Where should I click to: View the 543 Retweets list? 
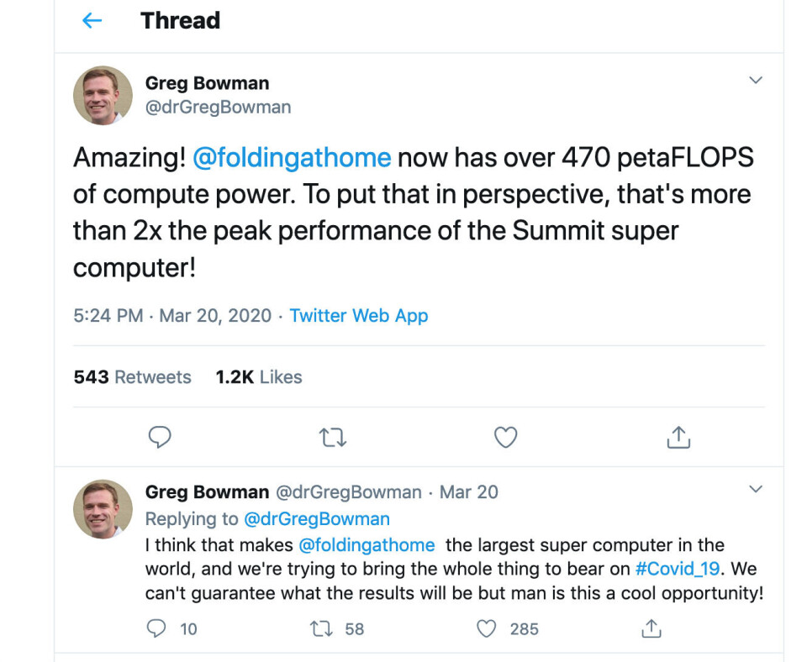pos(132,377)
